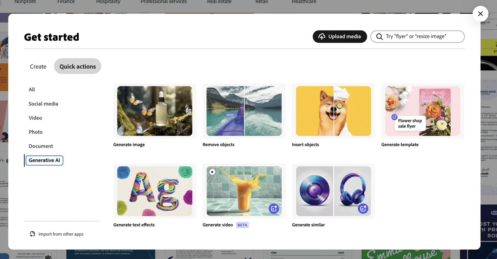This screenshot has height=259, width=497.
Task: Open the Generate text effects thumbnail
Action: coord(155,191)
